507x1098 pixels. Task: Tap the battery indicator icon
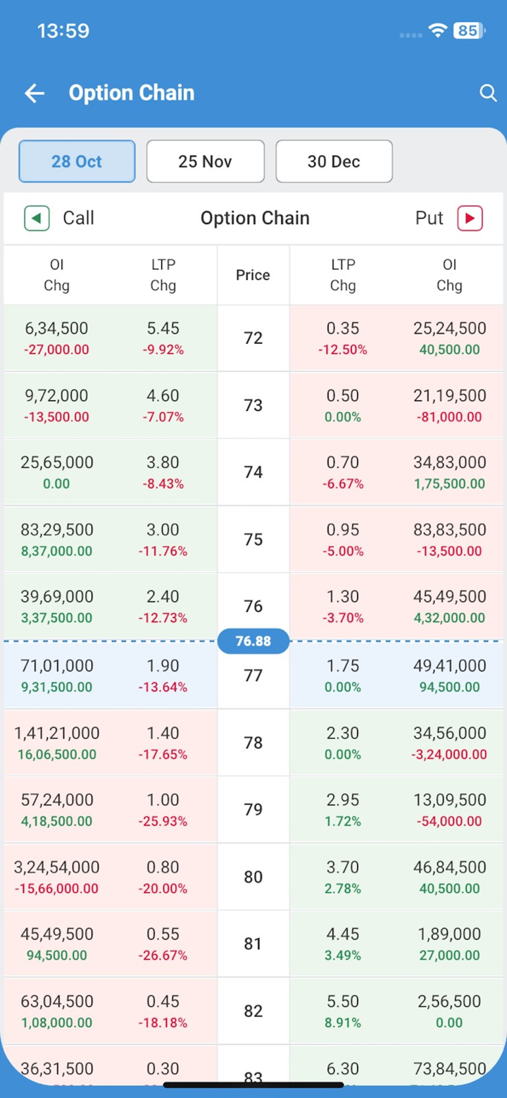tap(468, 30)
